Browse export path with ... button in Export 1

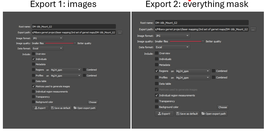point(120,32)
